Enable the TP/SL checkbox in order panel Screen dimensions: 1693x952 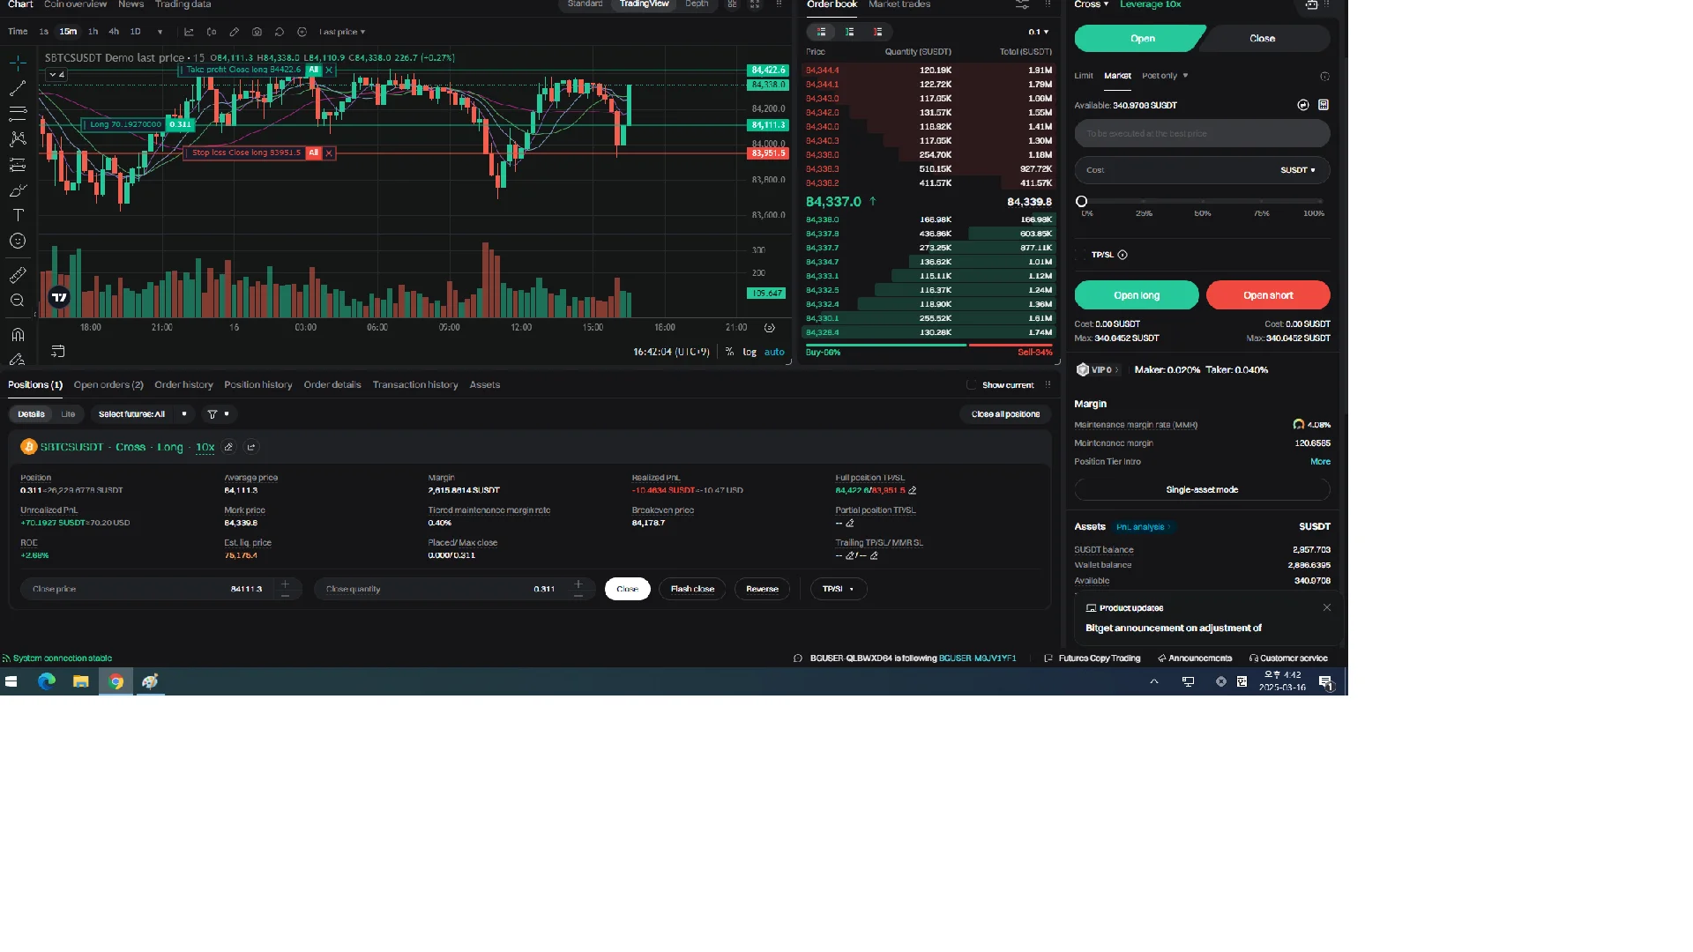(x=1082, y=255)
